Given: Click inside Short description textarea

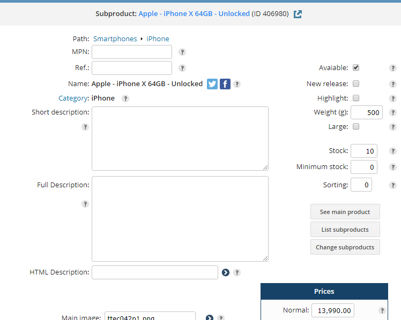Looking at the screenshot, I should tap(180, 139).
